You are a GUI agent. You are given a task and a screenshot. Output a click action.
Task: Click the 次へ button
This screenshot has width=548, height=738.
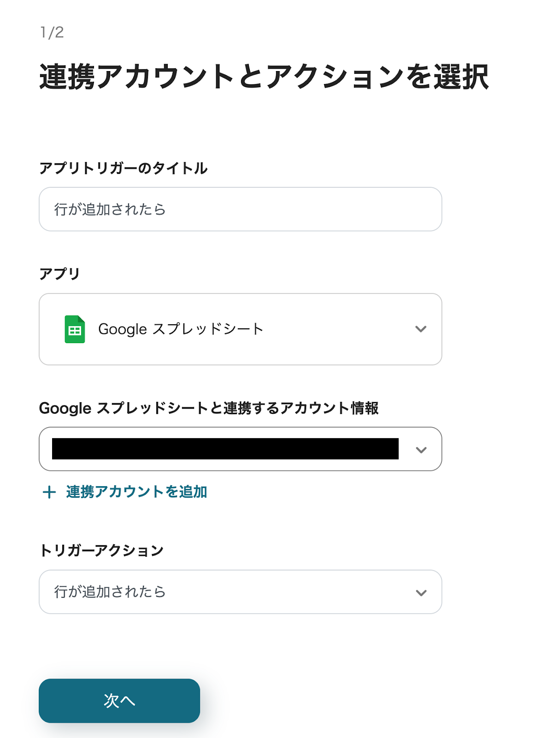coord(119,701)
